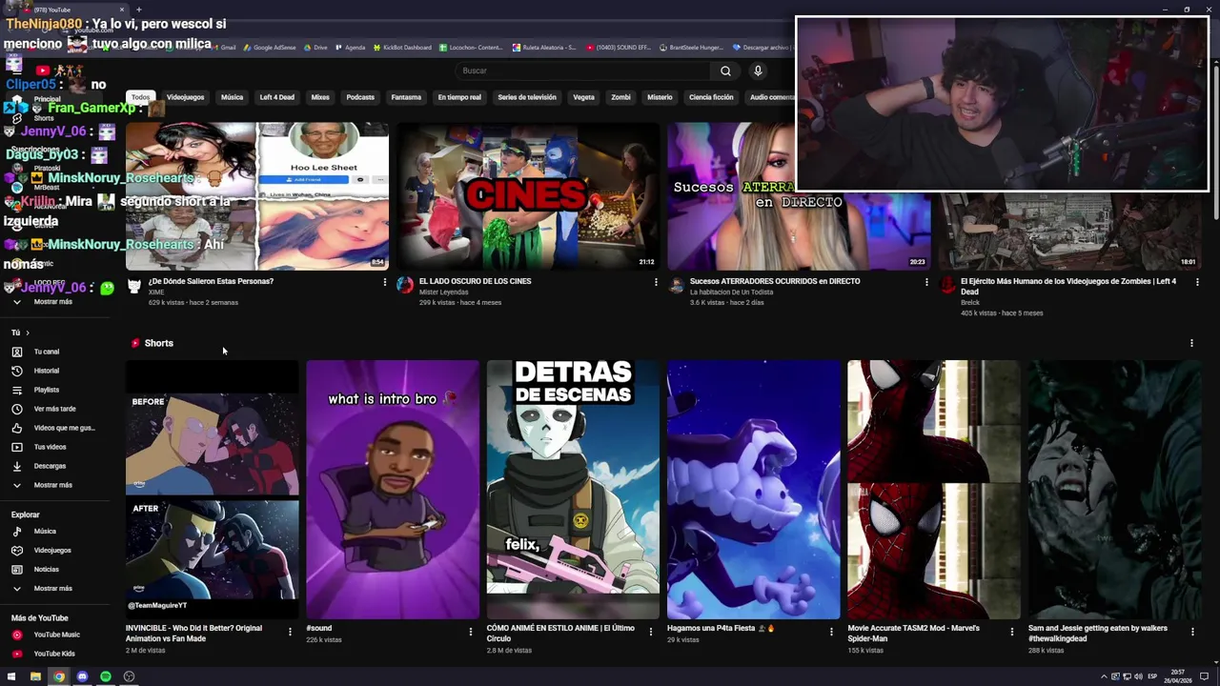Screen dimensions: 1220x686
Task: Open more options for ¿De Dónde Salieron video
Action: 385,282
